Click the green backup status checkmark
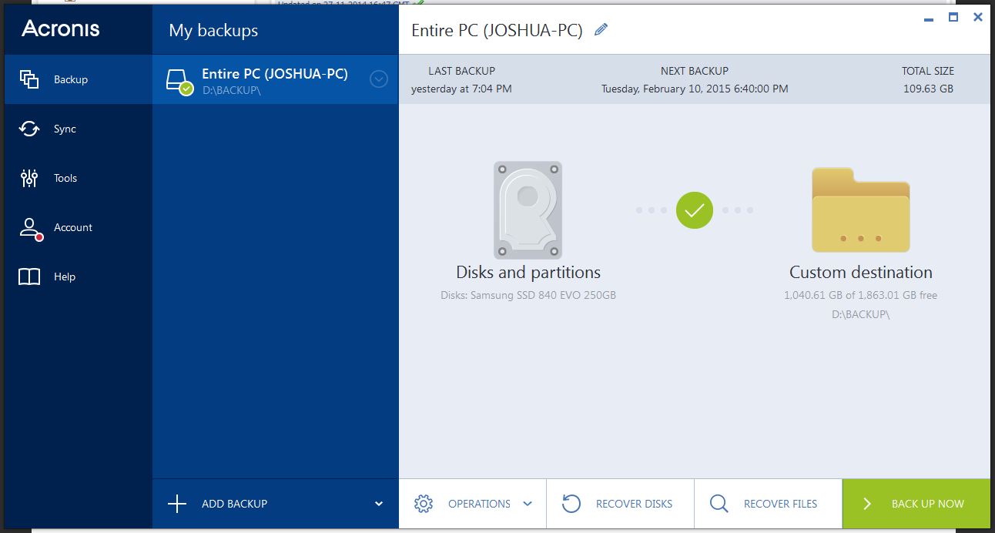 click(695, 210)
